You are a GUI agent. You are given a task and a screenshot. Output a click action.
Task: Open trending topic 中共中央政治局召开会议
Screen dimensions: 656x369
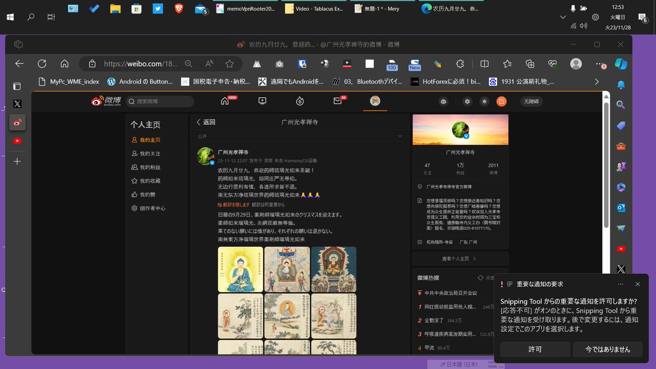pyautogui.click(x=452, y=293)
